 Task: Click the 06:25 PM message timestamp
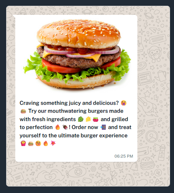(x=124, y=156)
